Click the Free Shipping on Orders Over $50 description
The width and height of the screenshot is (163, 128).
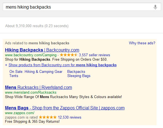click(80, 59)
